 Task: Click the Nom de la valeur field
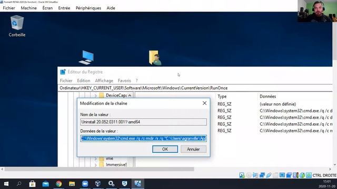click(x=144, y=122)
